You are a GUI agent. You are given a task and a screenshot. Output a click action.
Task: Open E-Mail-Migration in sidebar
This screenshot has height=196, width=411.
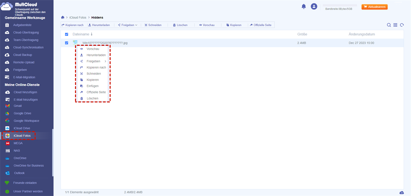tap(24, 77)
